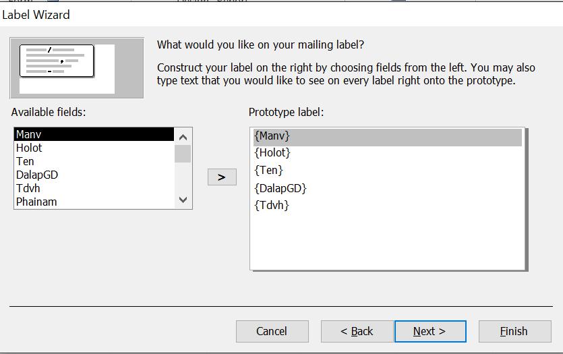Click the add field arrow button
Viewport: 563px width, 354px height.
point(222,177)
